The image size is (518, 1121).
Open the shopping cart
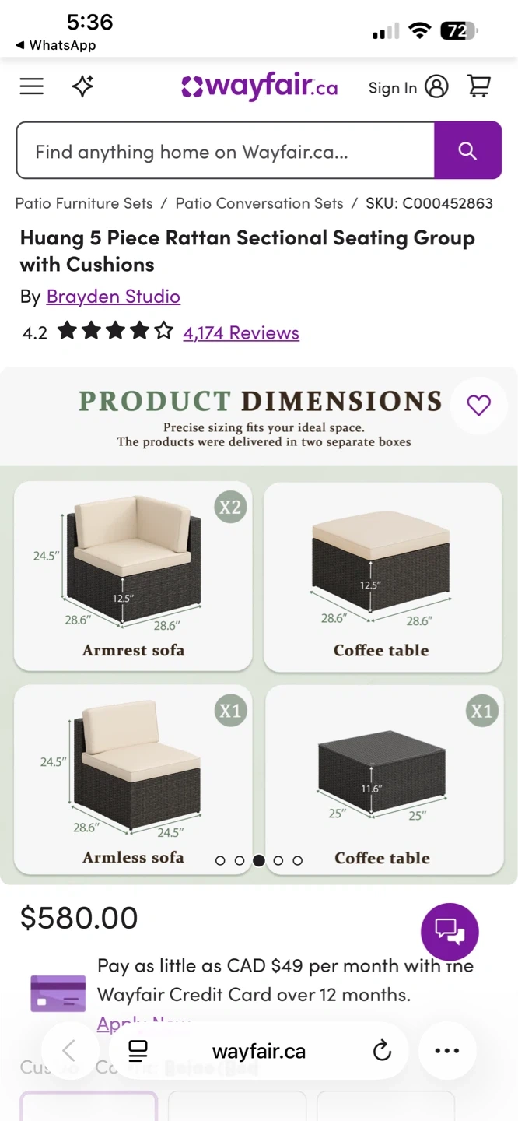pyautogui.click(x=479, y=86)
